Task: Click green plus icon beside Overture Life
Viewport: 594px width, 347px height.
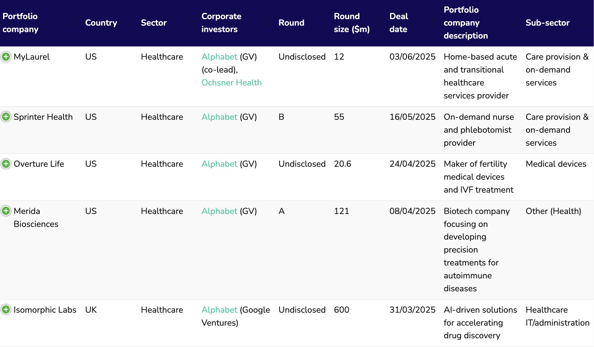Action: pos(6,164)
